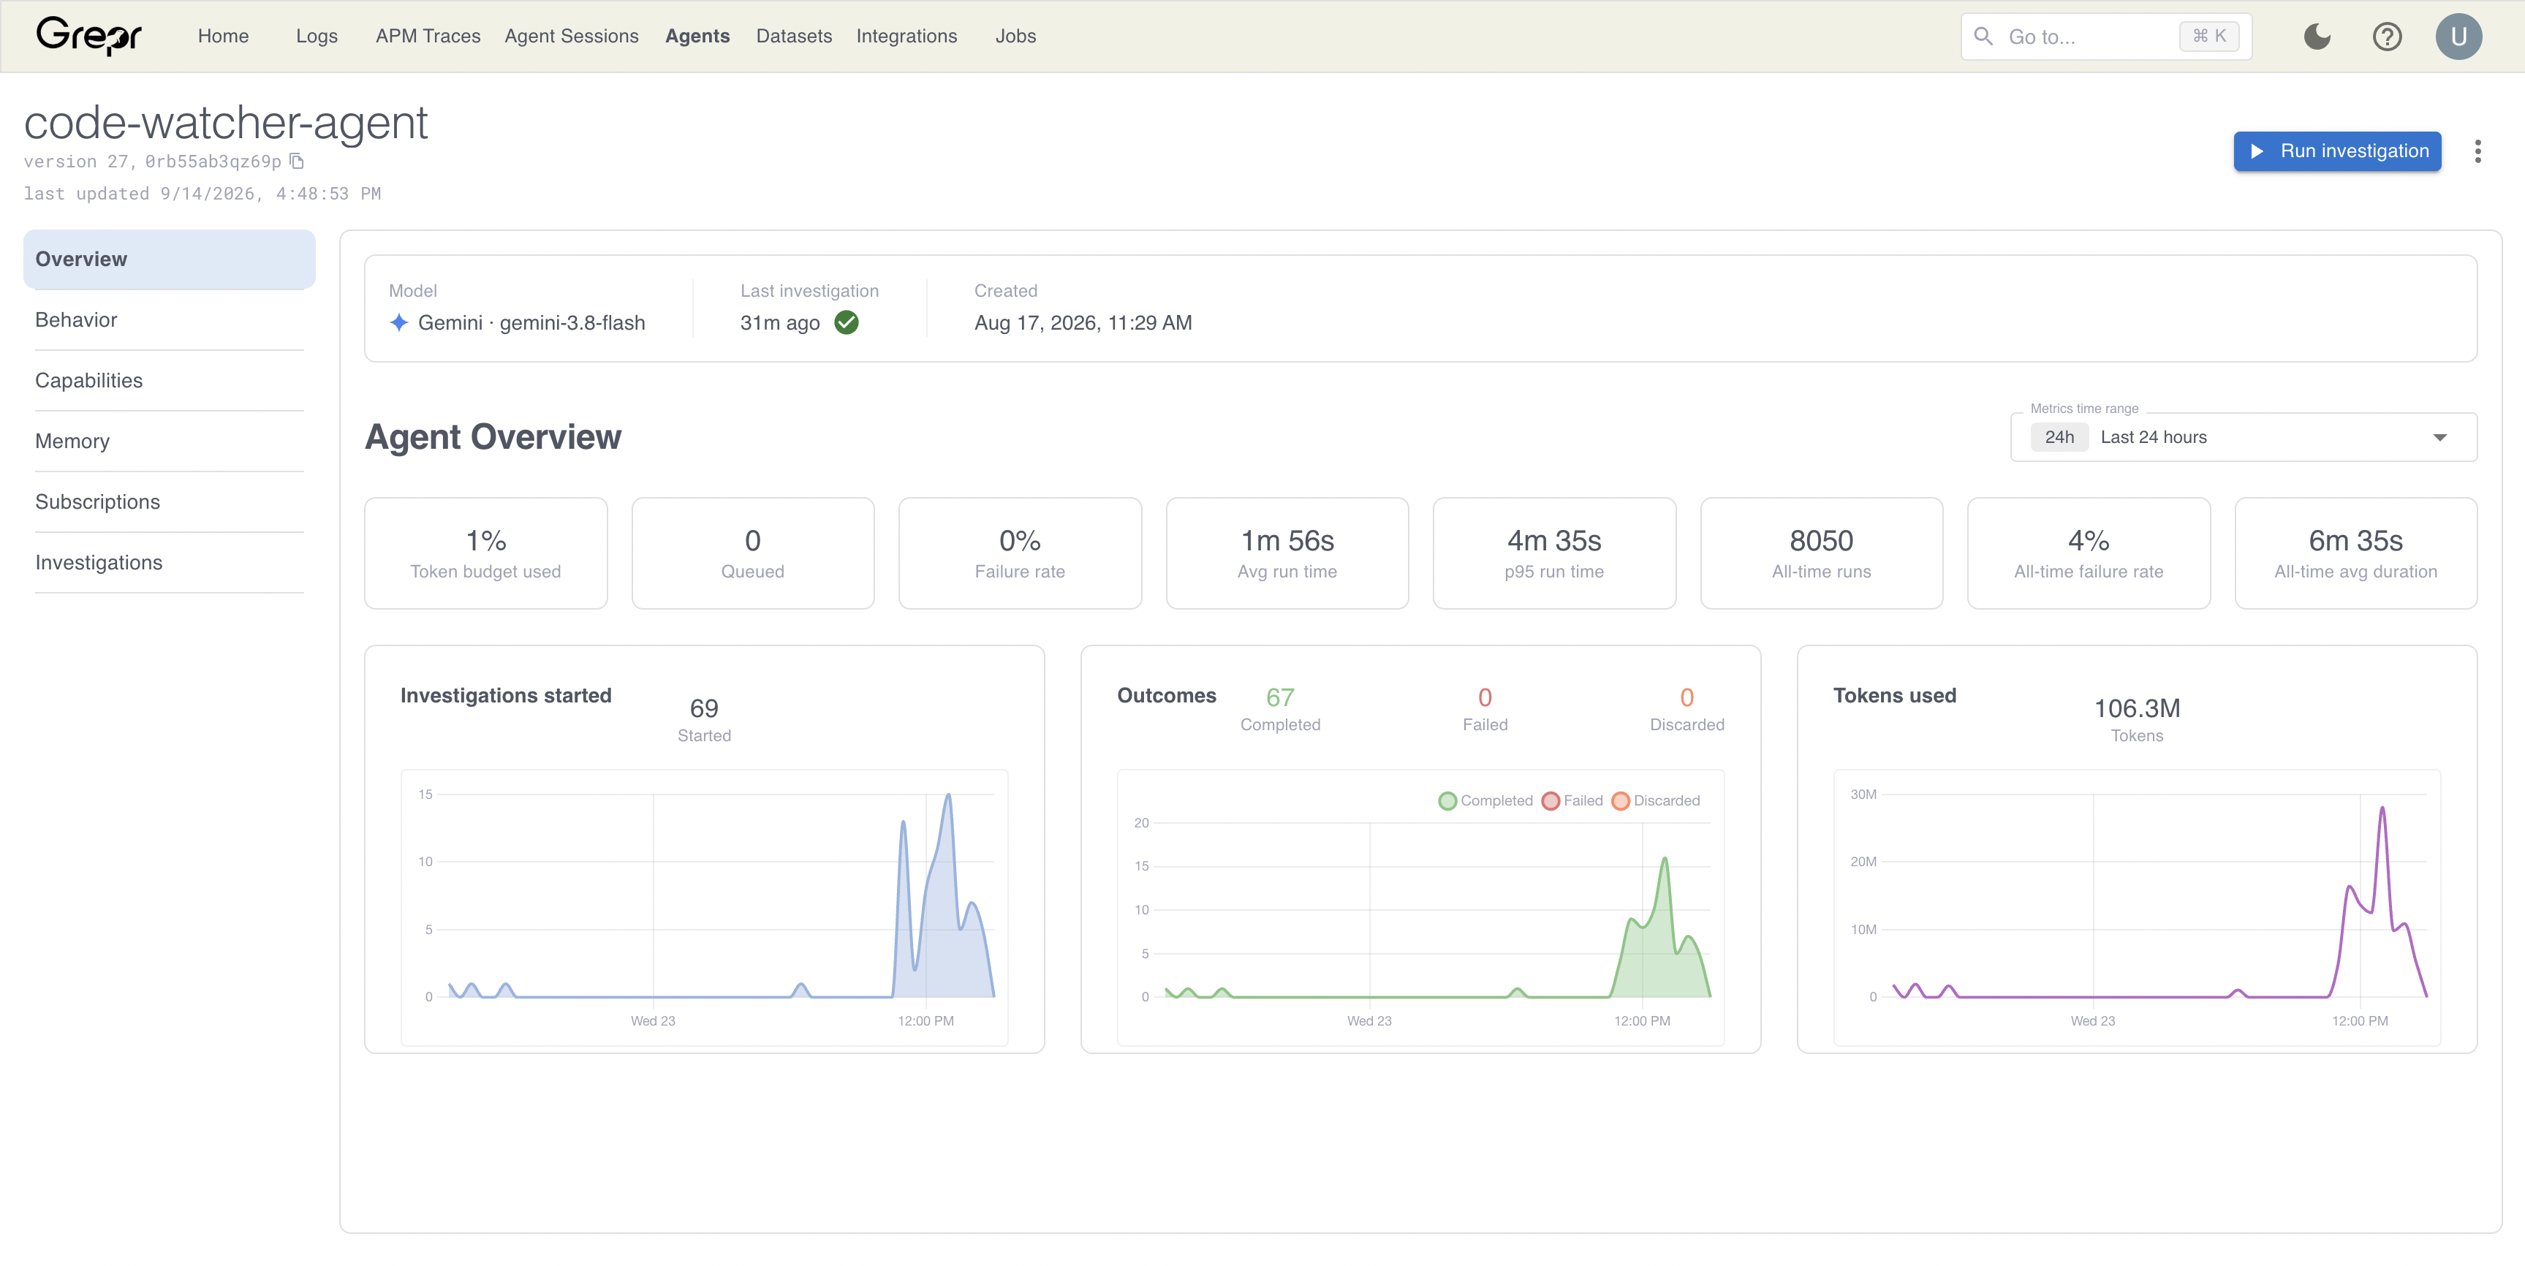Toggle Failed series in Outcomes legend
This screenshot has height=1266, width=2525.
point(1572,800)
